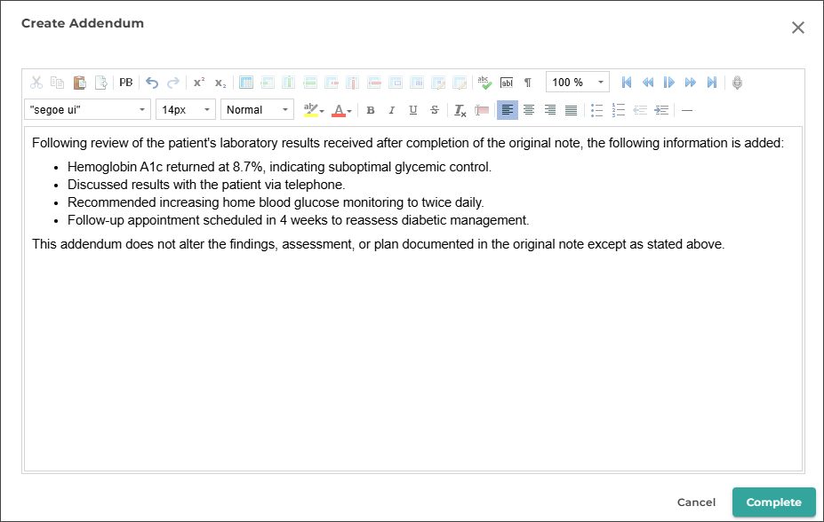Screen dimensions: 824x522
Task: Close the Create Addendum dialog
Action: [797, 28]
